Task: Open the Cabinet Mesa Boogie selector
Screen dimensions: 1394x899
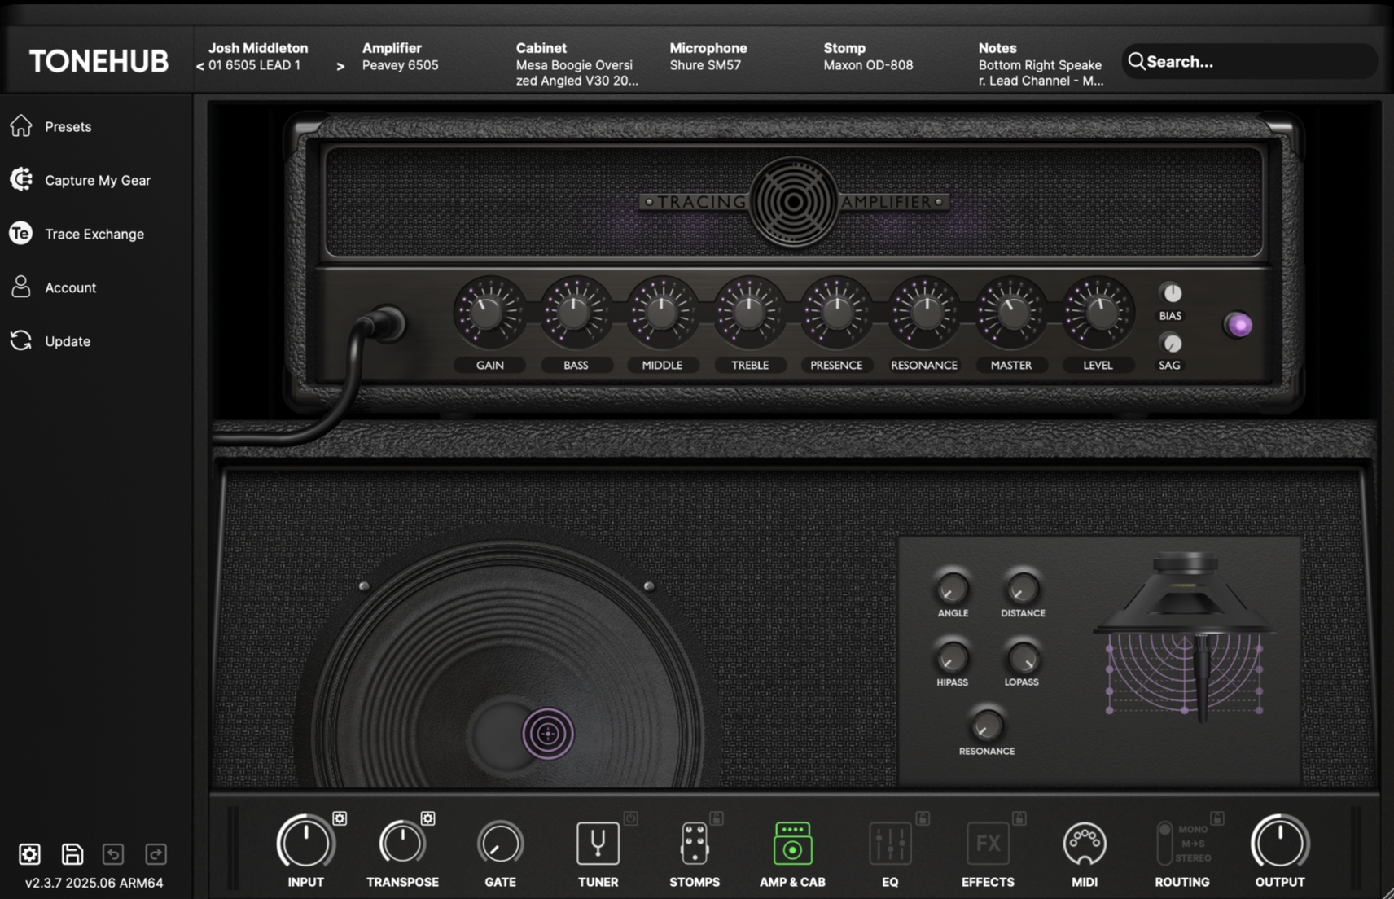Action: (x=576, y=64)
